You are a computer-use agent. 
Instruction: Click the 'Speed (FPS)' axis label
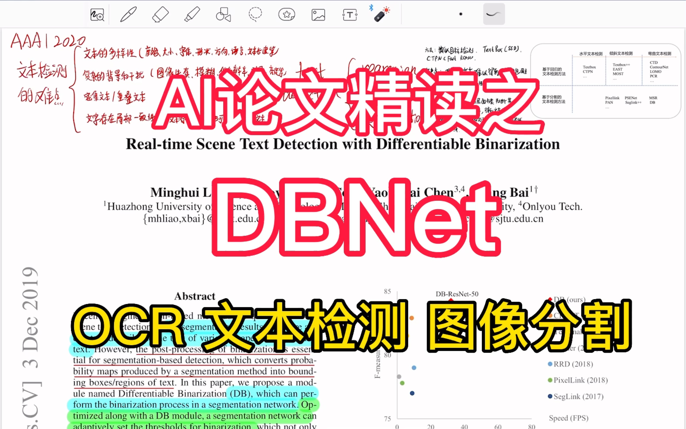pos(569,418)
